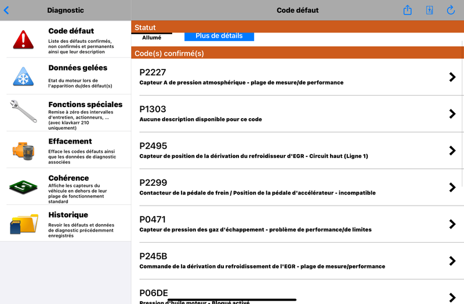464x304 pixels.
Task: Expand chevron for code P06DE
Action: (452, 297)
